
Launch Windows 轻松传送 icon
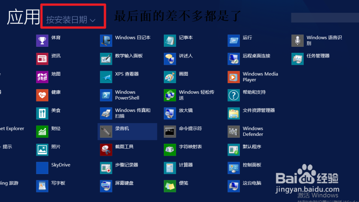coord(170,95)
